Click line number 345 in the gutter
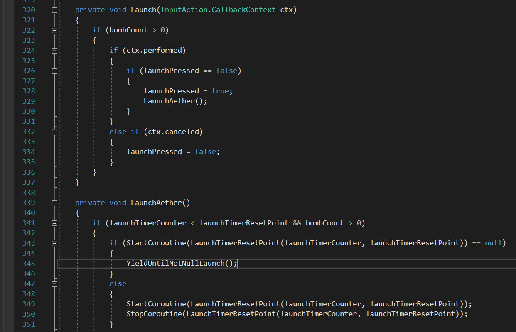The height and width of the screenshot is (332, 516). (x=29, y=264)
